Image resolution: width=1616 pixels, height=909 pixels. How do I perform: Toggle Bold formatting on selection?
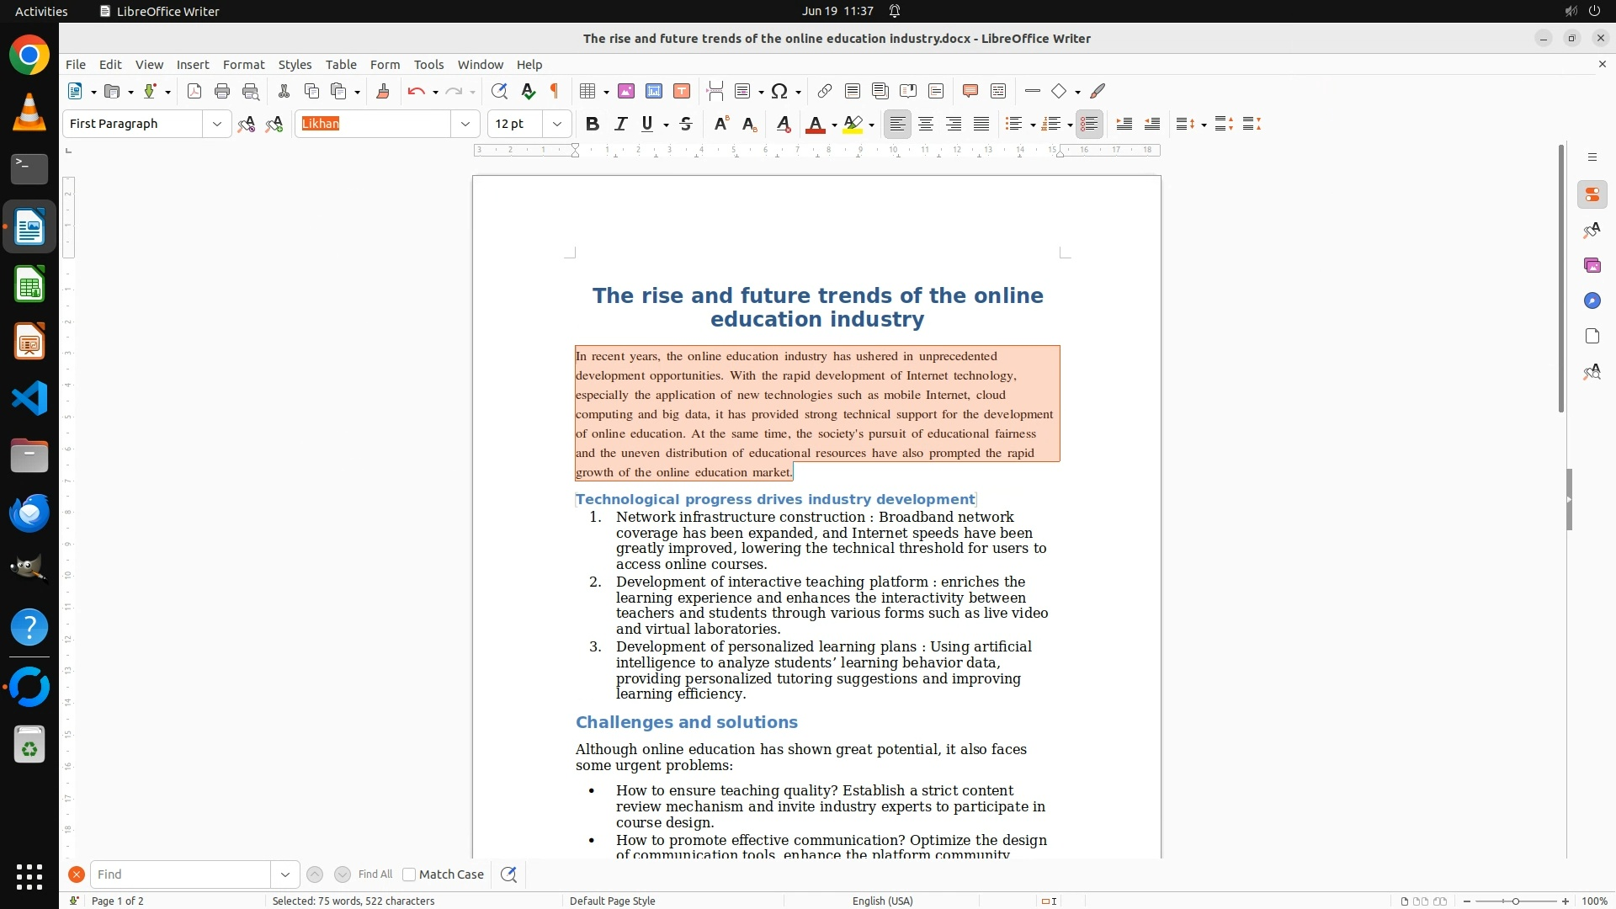[x=593, y=125]
